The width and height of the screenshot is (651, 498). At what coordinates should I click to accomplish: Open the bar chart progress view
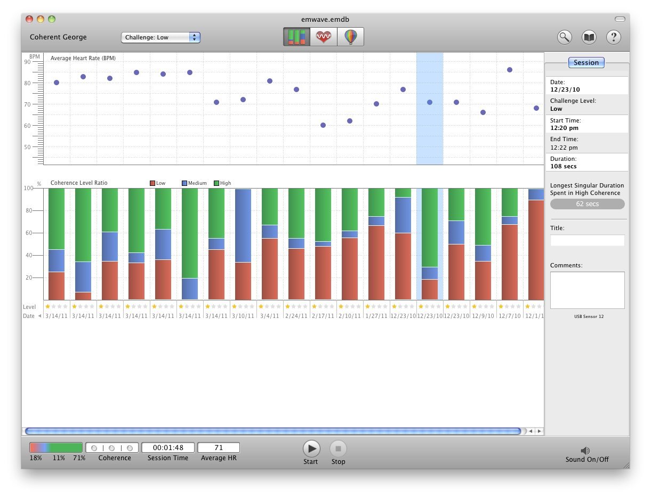[x=296, y=37]
